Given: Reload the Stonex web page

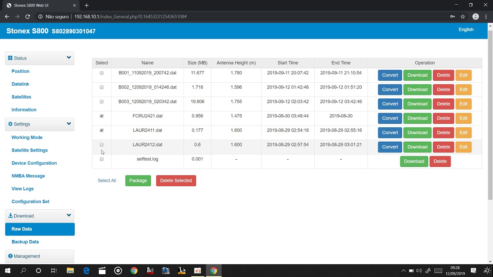Looking at the screenshot, I should click(x=28, y=17).
